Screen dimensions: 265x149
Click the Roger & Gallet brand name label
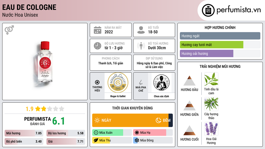[x=118, y=96]
